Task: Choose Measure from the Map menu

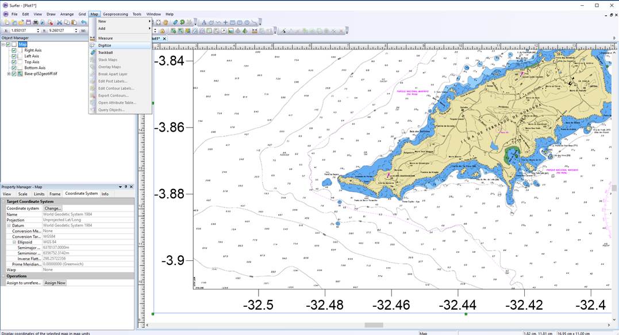Action: coord(120,38)
